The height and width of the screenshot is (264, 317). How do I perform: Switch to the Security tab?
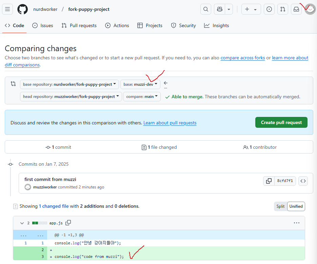tap(183, 25)
